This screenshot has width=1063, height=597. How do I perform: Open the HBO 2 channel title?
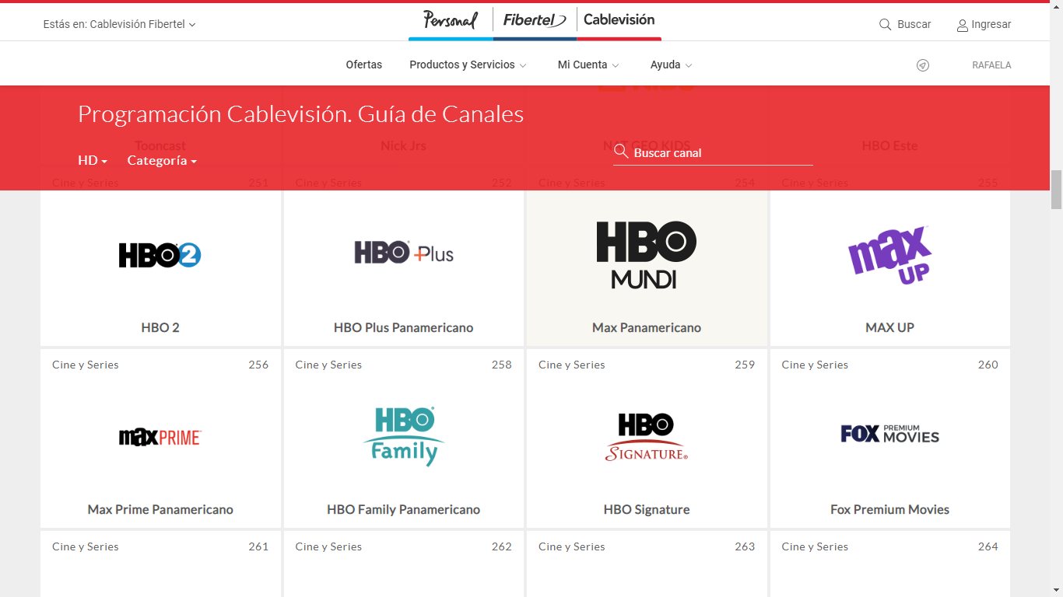pos(160,327)
